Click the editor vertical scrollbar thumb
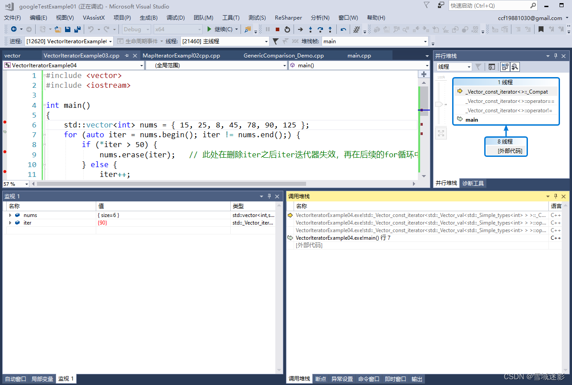Image resolution: width=572 pixels, height=385 pixels. 424,101
